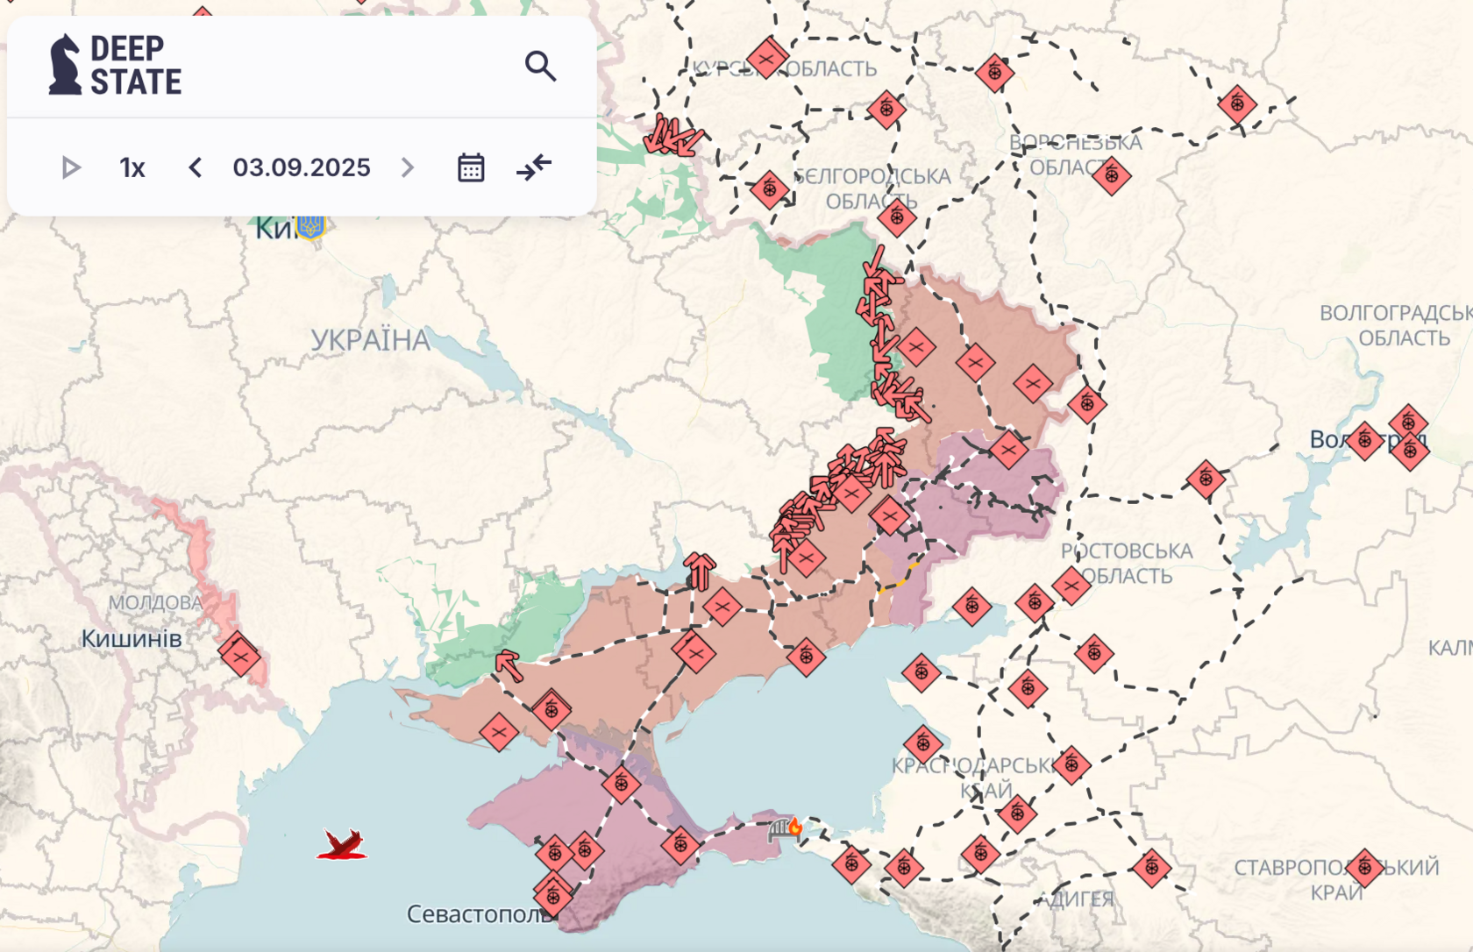This screenshot has width=1473, height=952.
Task: Click the АДИГЕЯ region label
Action: [1076, 899]
